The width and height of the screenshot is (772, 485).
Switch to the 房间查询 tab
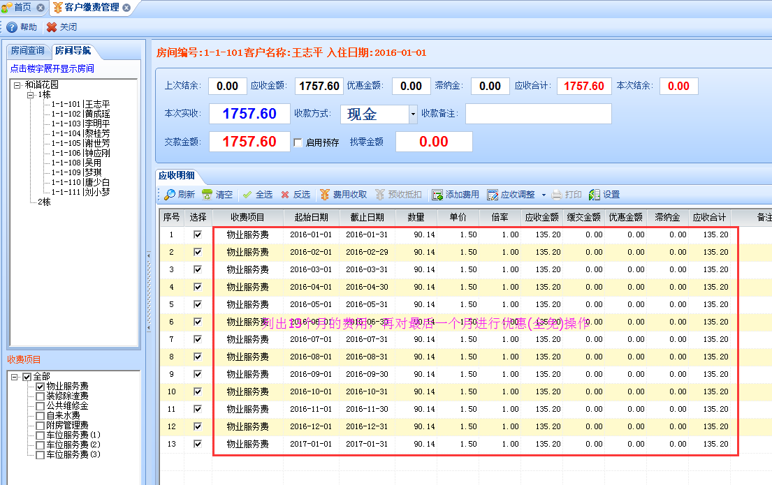click(x=27, y=51)
